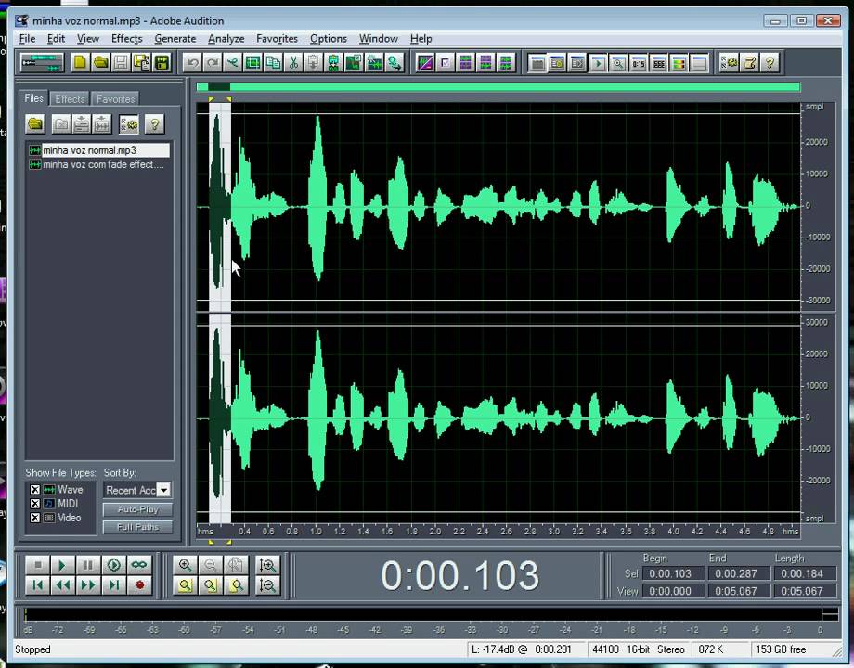
Task: Open the toolbar Help question mark
Action: coord(770,63)
